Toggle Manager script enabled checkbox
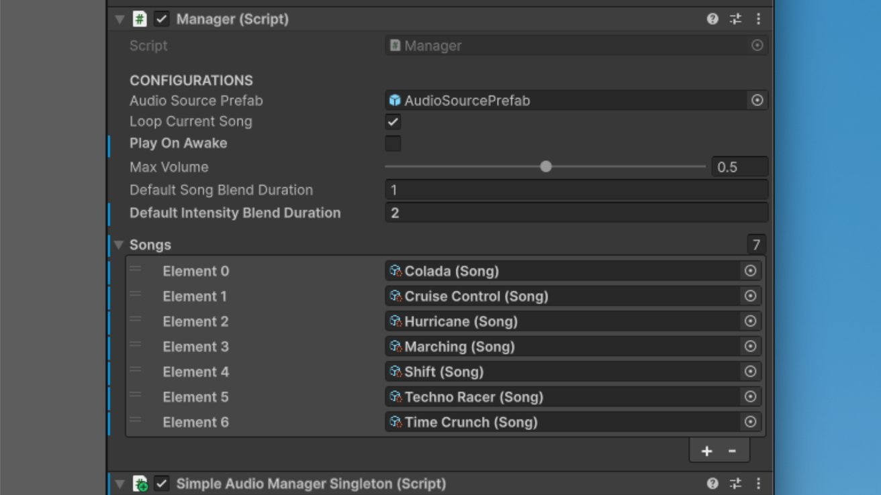 click(x=162, y=19)
